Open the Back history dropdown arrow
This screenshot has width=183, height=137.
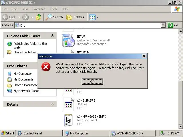click(x=19, y=17)
